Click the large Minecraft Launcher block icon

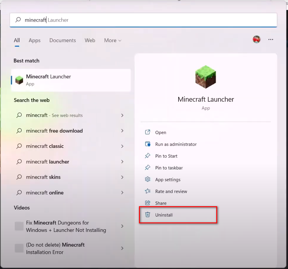tap(206, 77)
